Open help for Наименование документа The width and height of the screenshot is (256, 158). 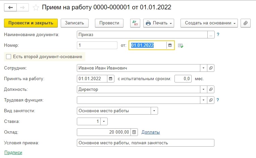[218, 34]
